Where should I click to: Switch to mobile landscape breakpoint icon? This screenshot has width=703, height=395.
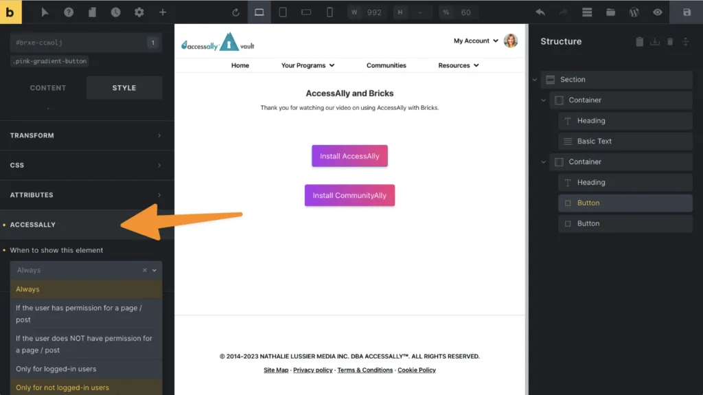coord(306,12)
